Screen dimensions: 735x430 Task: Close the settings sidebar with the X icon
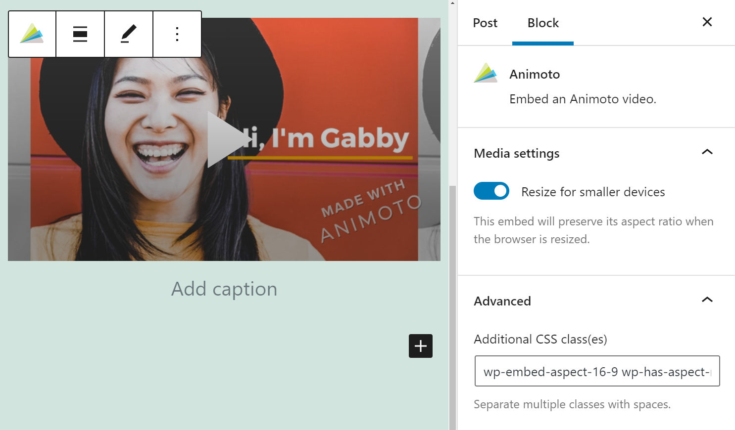click(x=707, y=22)
